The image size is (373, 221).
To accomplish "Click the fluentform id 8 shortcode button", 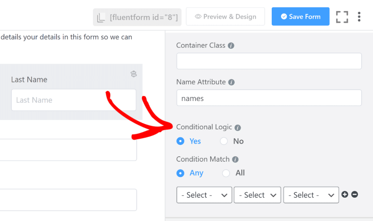I will (x=137, y=17).
